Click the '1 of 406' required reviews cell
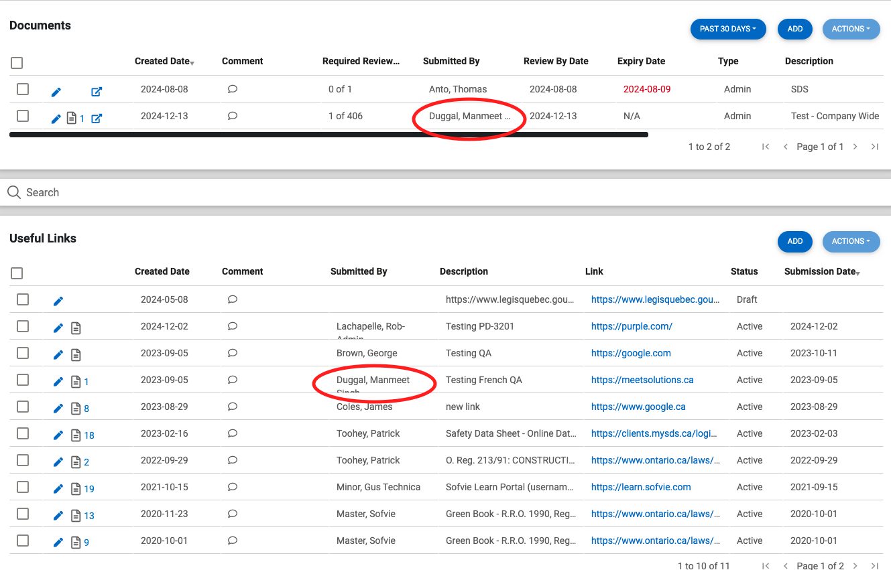Image resolution: width=891 pixels, height=570 pixels. (345, 116)
